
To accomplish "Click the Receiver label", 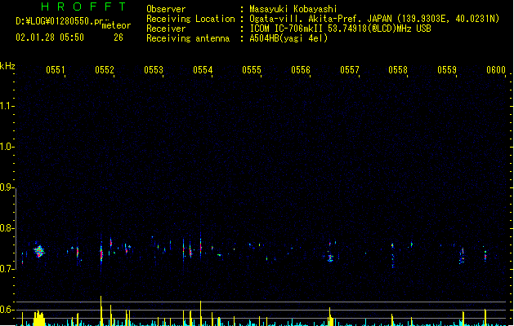I will pos(166,29).
